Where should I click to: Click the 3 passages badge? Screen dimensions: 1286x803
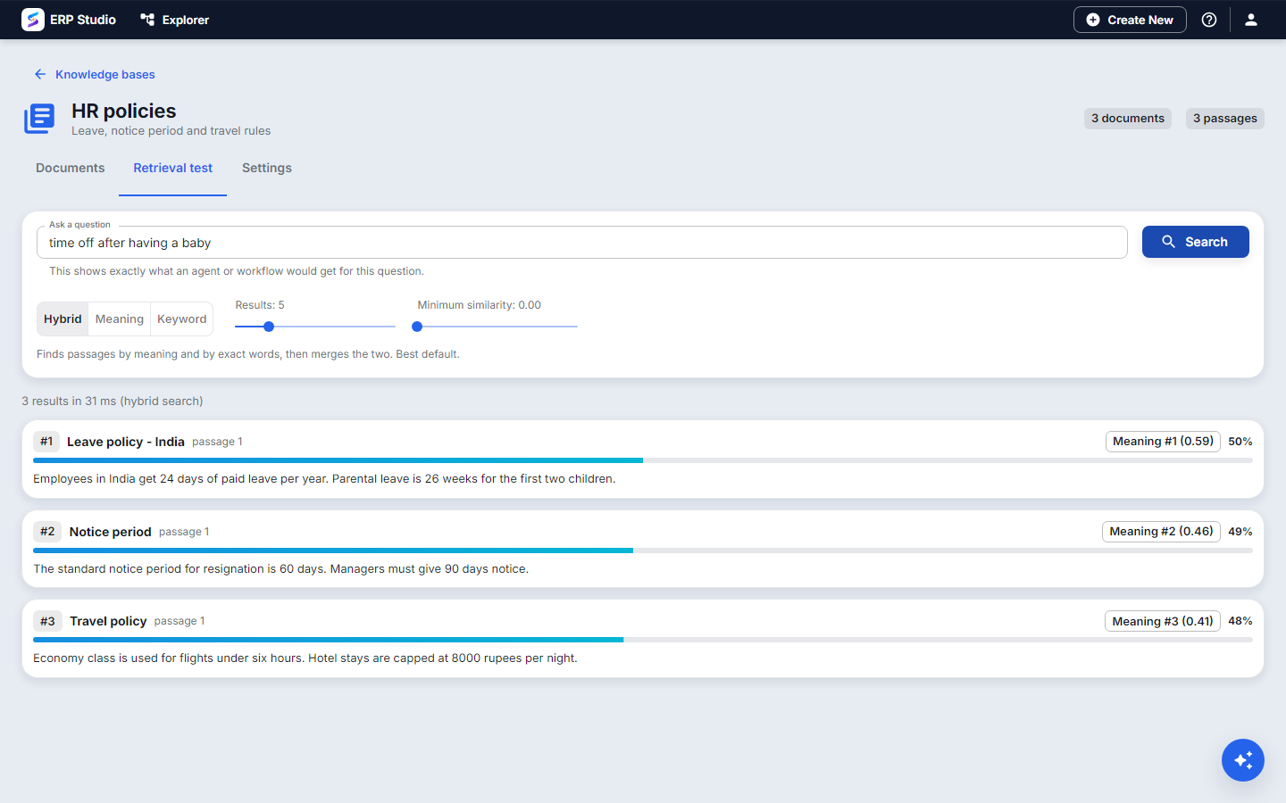(1225, 119)
